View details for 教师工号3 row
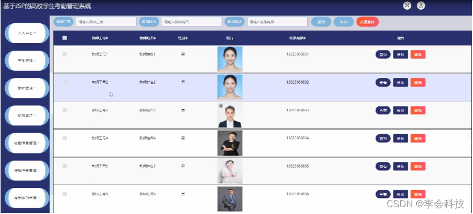 (383, 110)
